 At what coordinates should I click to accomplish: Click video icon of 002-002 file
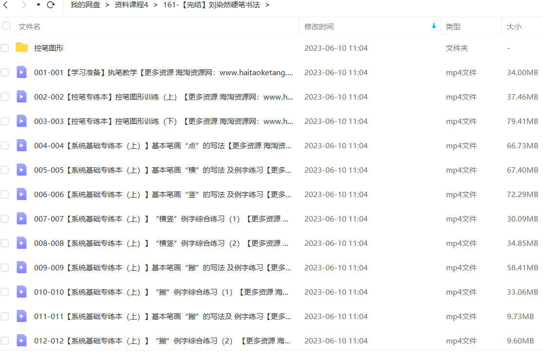[21, 96]
